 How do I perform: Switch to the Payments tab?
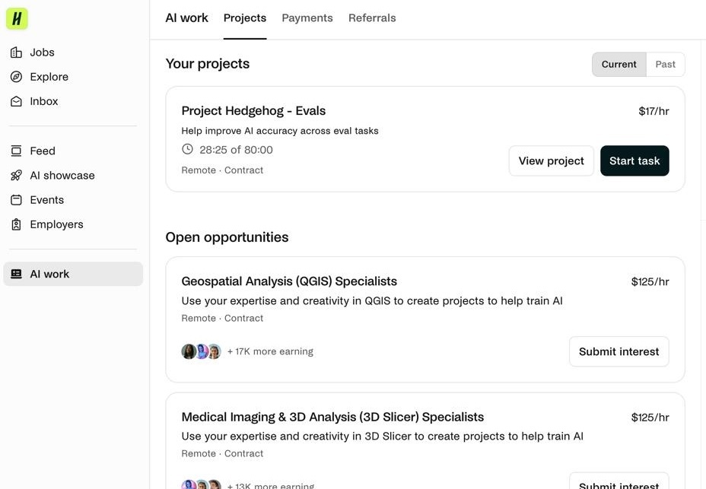point(307,18)
